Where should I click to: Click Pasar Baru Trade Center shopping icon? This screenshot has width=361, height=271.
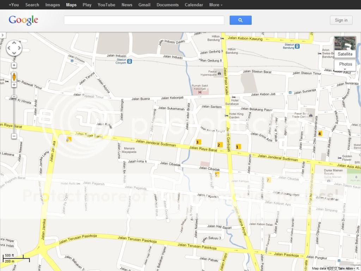click(x=311, y=115)
